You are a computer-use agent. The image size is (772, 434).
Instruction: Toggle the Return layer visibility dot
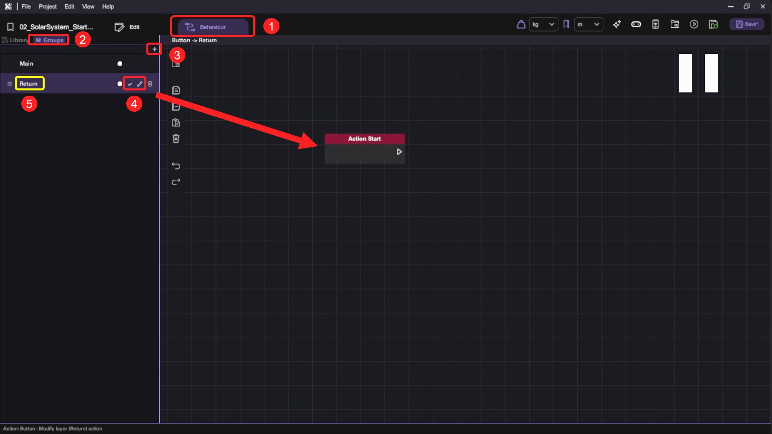(x=119, y=84)
